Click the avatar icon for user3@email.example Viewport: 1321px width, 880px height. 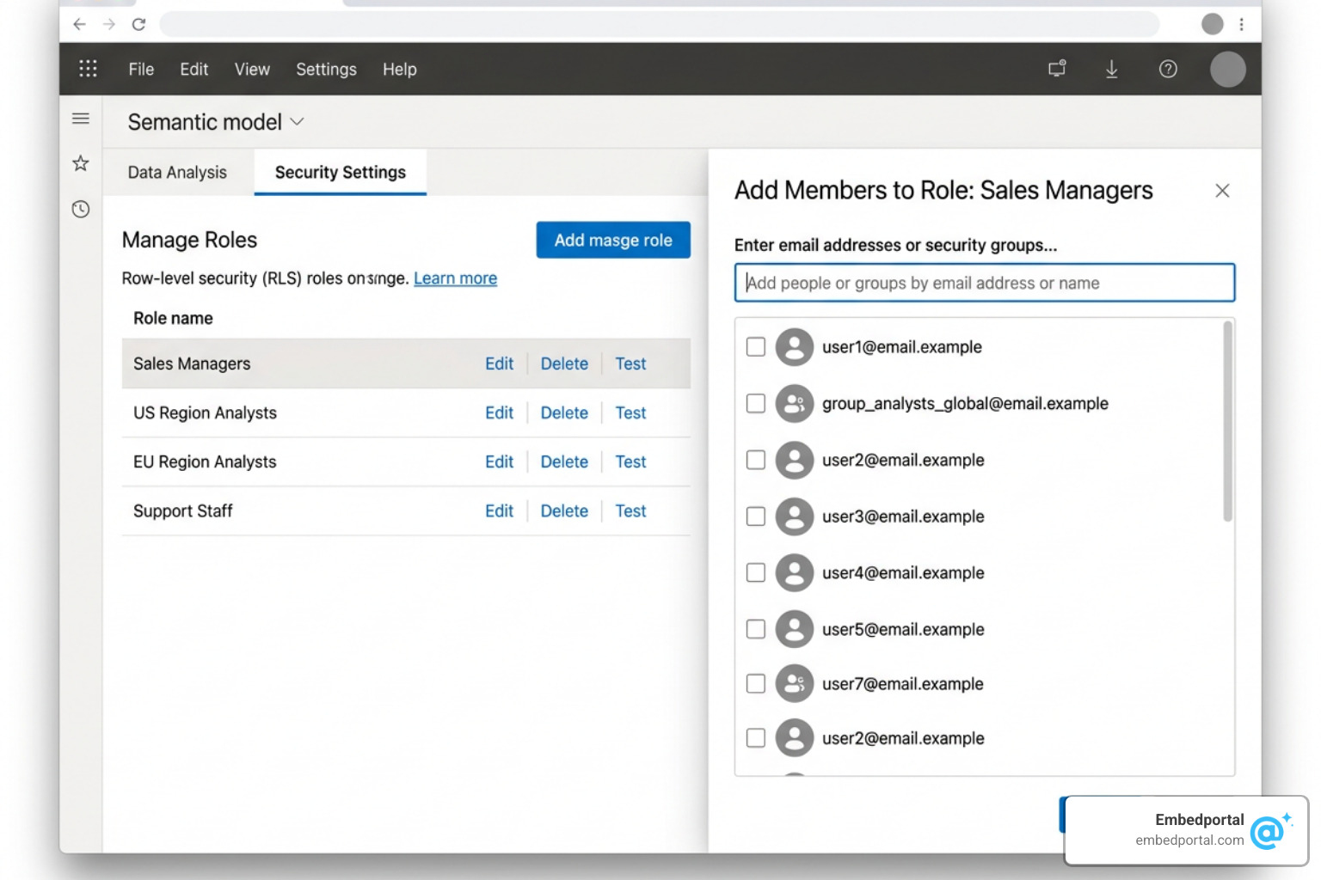795,516
